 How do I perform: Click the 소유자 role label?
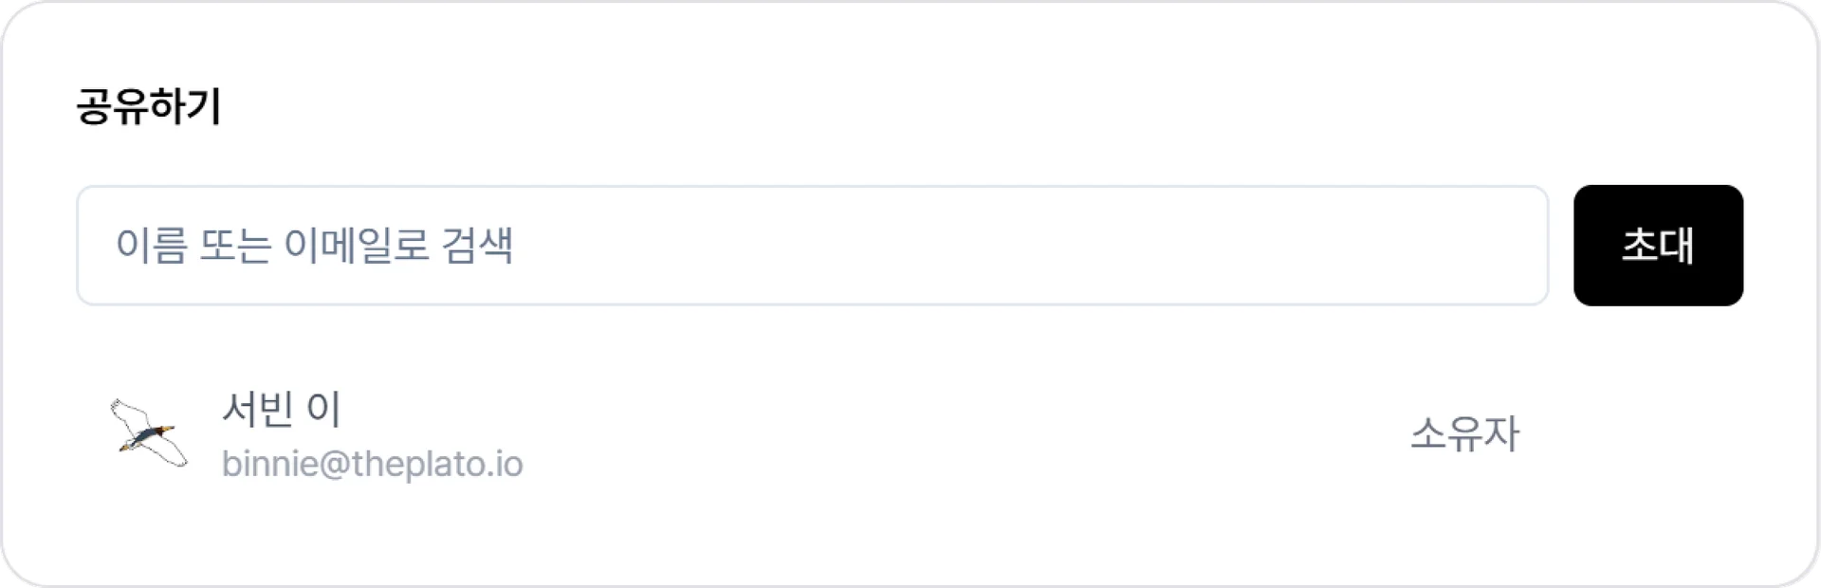coord(1463,434)
